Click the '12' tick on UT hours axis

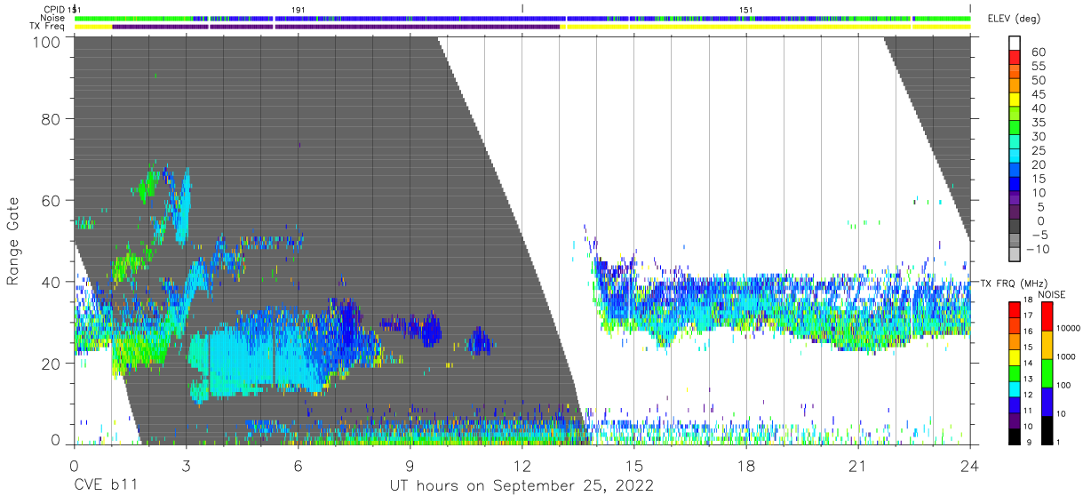point(522,464)
